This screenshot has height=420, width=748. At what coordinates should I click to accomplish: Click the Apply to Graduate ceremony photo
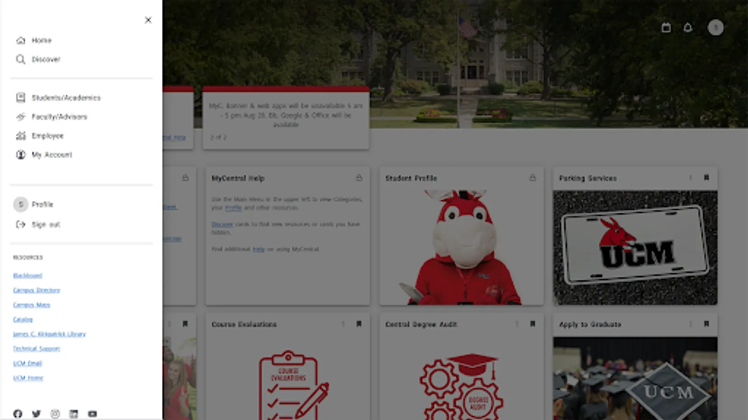point(635,378)
